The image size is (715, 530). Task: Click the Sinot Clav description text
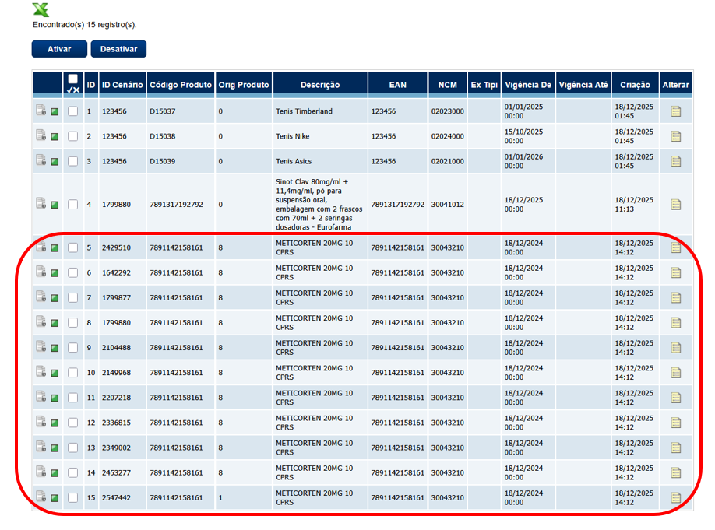(x=319, y=205)
